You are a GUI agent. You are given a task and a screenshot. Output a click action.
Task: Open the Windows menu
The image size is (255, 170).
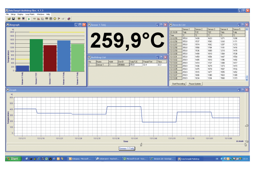click(40, 14)
